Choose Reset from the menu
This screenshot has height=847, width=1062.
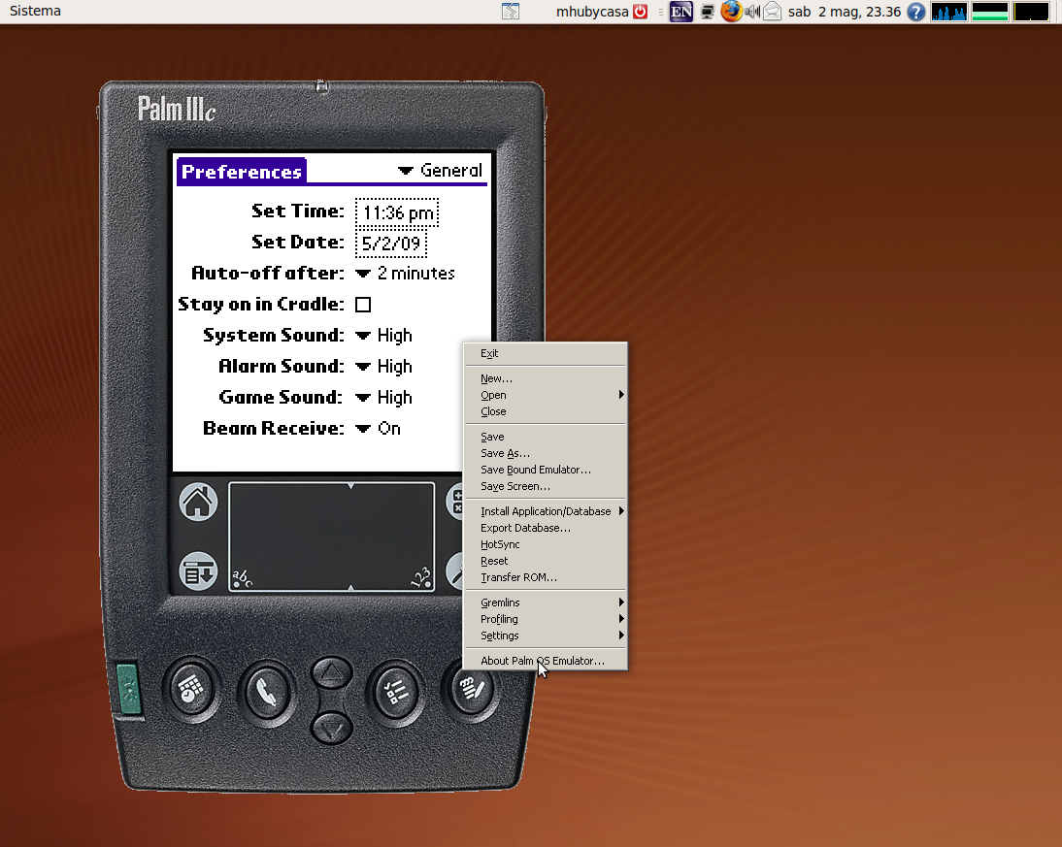click(546, 562)
